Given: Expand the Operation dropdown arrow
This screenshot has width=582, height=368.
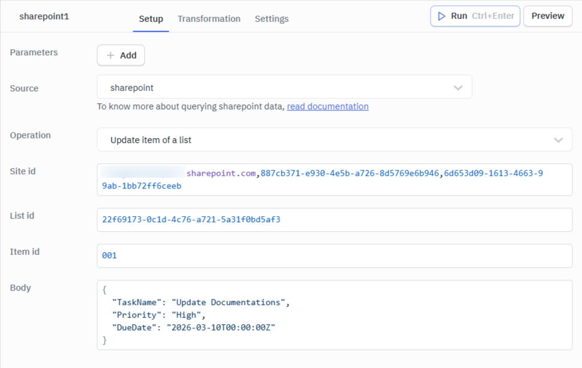Looking at the screenshot, I should tap(558, 140).
